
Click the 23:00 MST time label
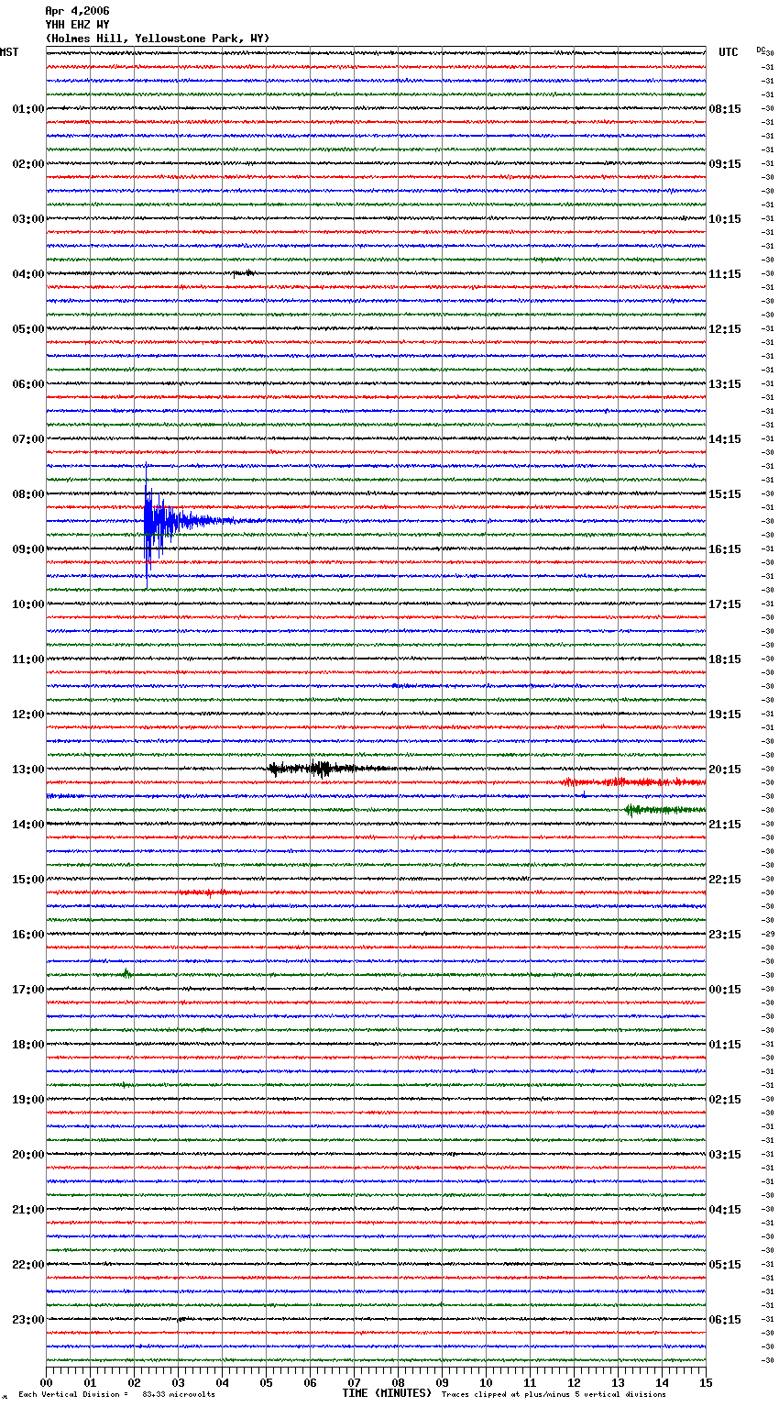(28, 1320)
